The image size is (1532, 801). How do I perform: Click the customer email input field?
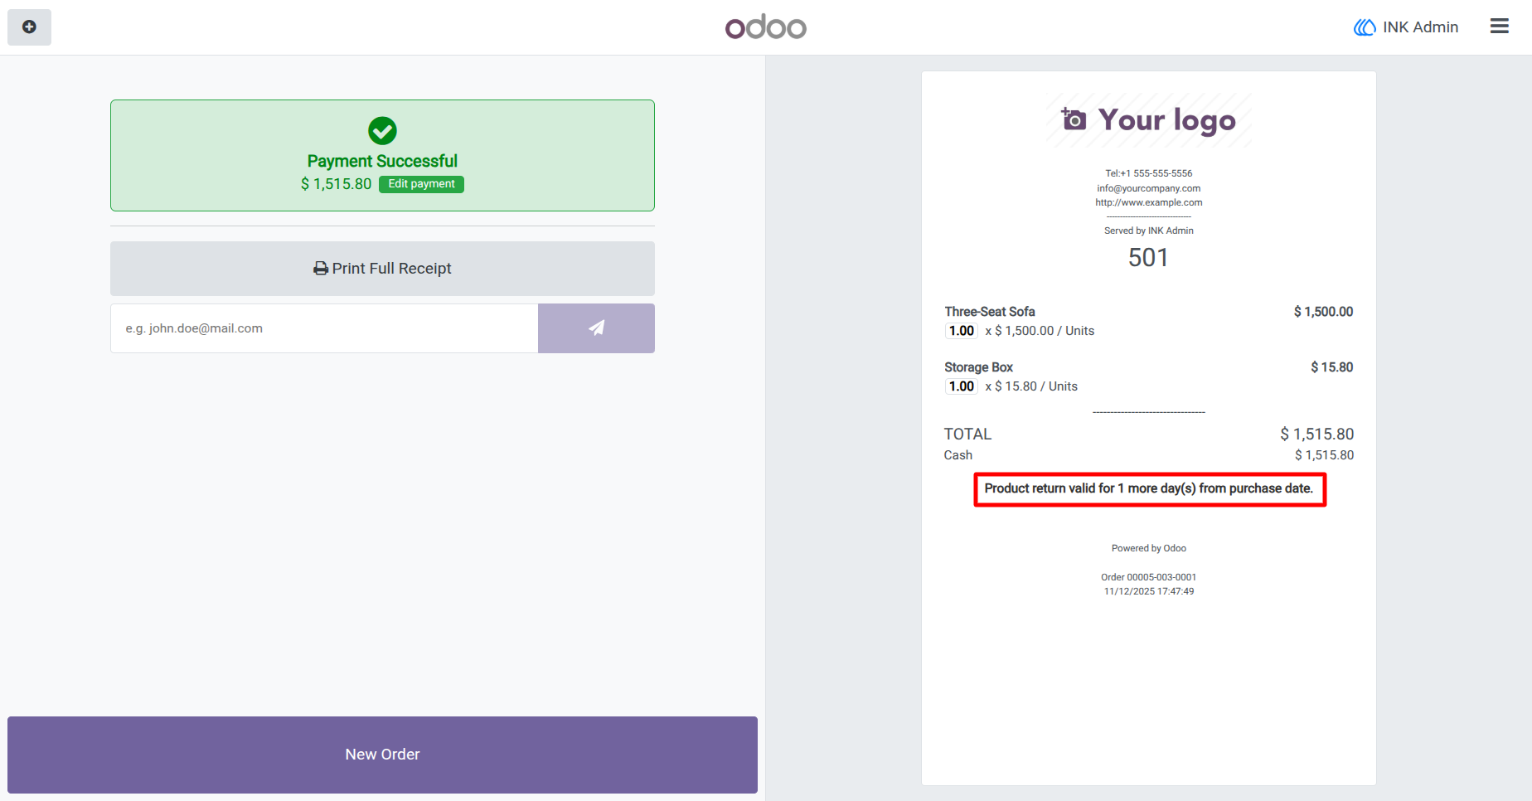point(324,328)
